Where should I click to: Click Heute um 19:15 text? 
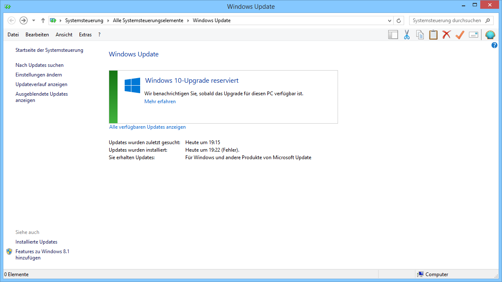pos(203,142)
